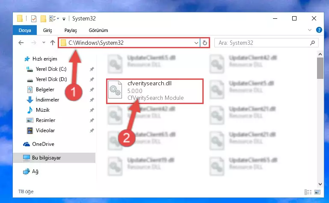Viewport: 329px width, 203px height.
Task: Open Videolar folder in sidebar
Action: pyautogui.click(x=41, y=130)
